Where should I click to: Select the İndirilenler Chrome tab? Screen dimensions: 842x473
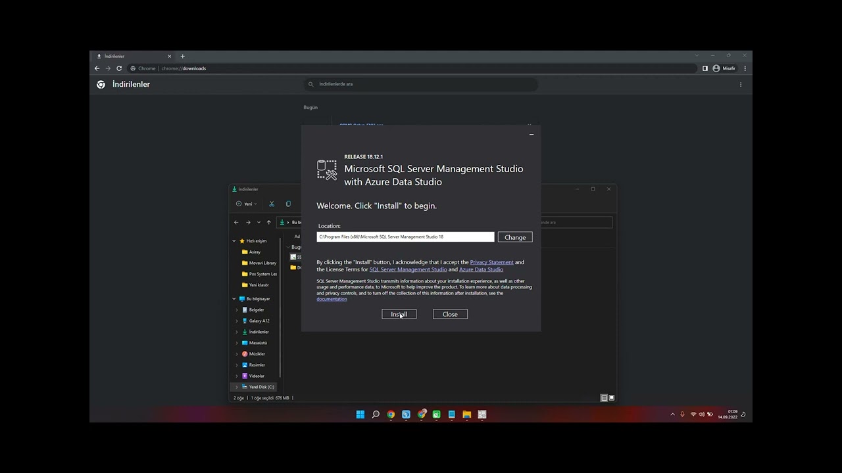pyautogui.click(x=132, y=56)
